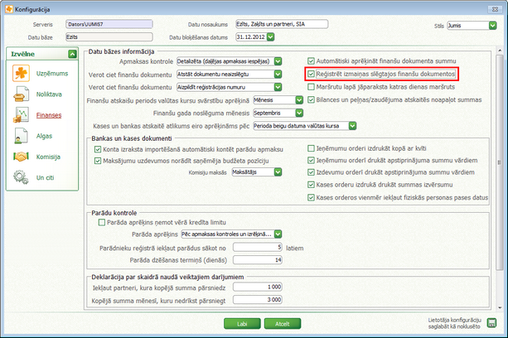Viewport: 508px width, 338px height.
Task: Open Datu bloķēšanas datums date picker
Action: pyautogui.click(x=270, y=37)
